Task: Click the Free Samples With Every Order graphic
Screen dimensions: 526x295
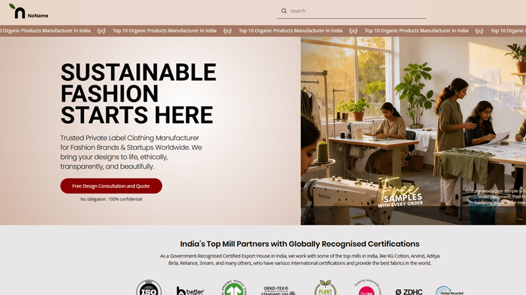Action: pyautogui.click(x=401, y=193)
